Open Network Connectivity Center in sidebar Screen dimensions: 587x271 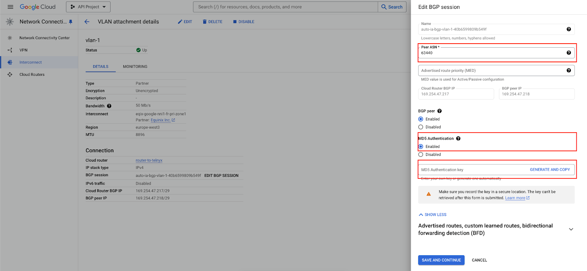click(x=44, y=38)
